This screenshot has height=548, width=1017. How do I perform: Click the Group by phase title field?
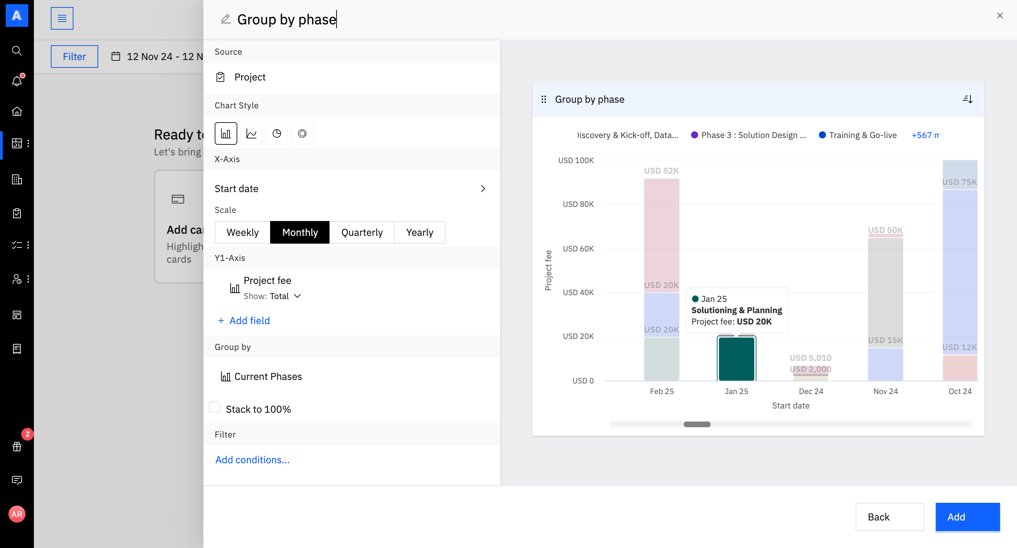(x=287, y=19)
